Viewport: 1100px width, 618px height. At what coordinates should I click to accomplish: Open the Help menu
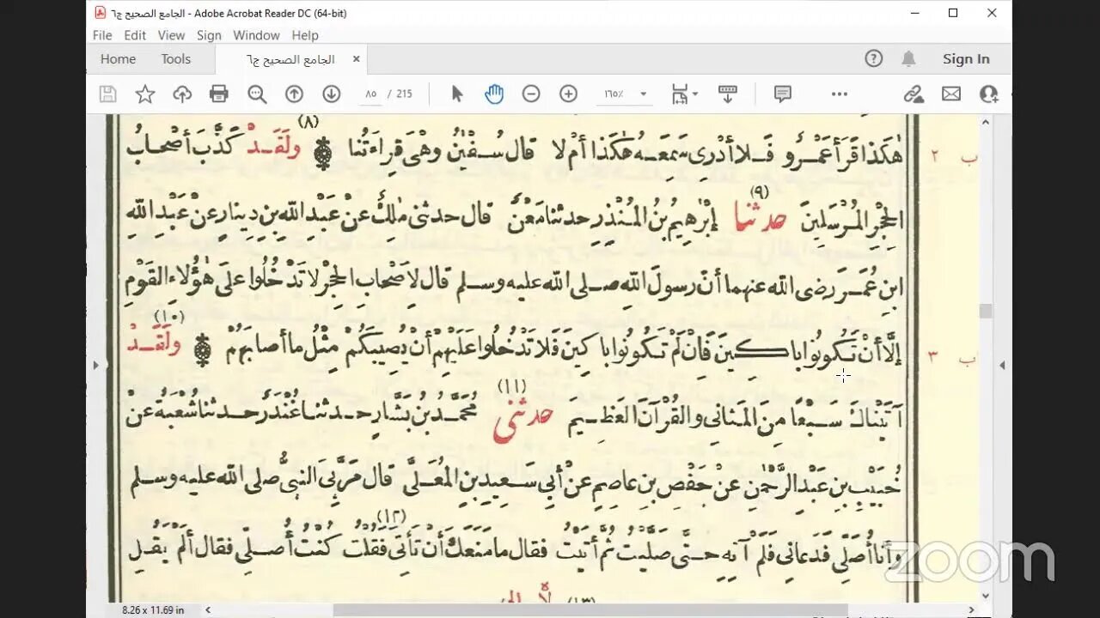[305, 35]
